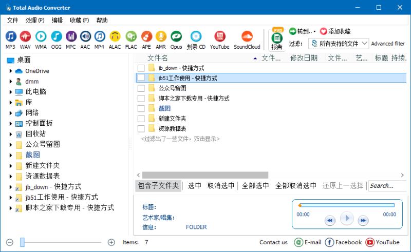
Task: Click the Check (选中) button
Action: (195, 186)
